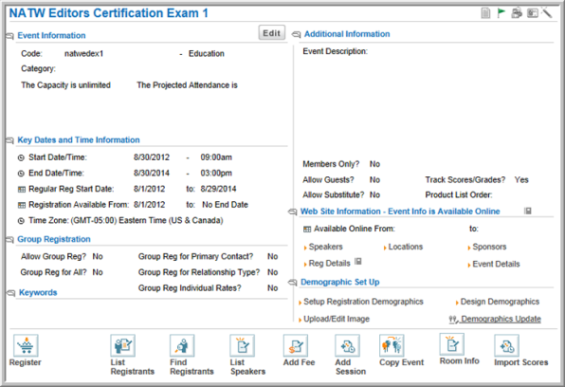Click the event code value natwedex1
Screen dimensions: 565x387
coord(84,54)
